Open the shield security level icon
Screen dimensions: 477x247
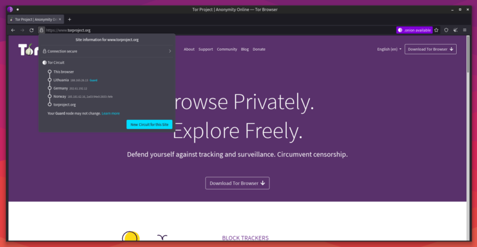tap(446, 30)
